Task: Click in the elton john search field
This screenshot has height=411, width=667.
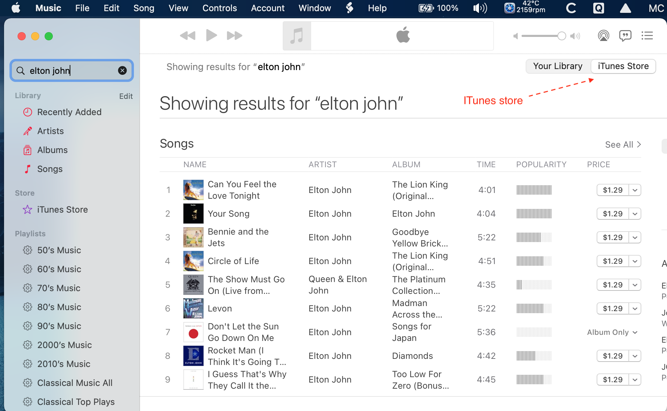Action: pyautogui.click(x=72, y=70)
